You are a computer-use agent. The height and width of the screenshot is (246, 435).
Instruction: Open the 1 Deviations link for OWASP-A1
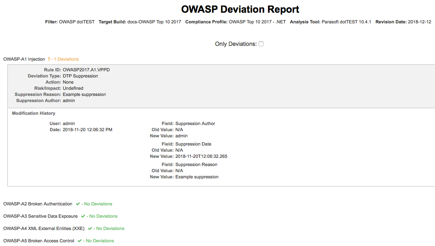coord(66,59)
